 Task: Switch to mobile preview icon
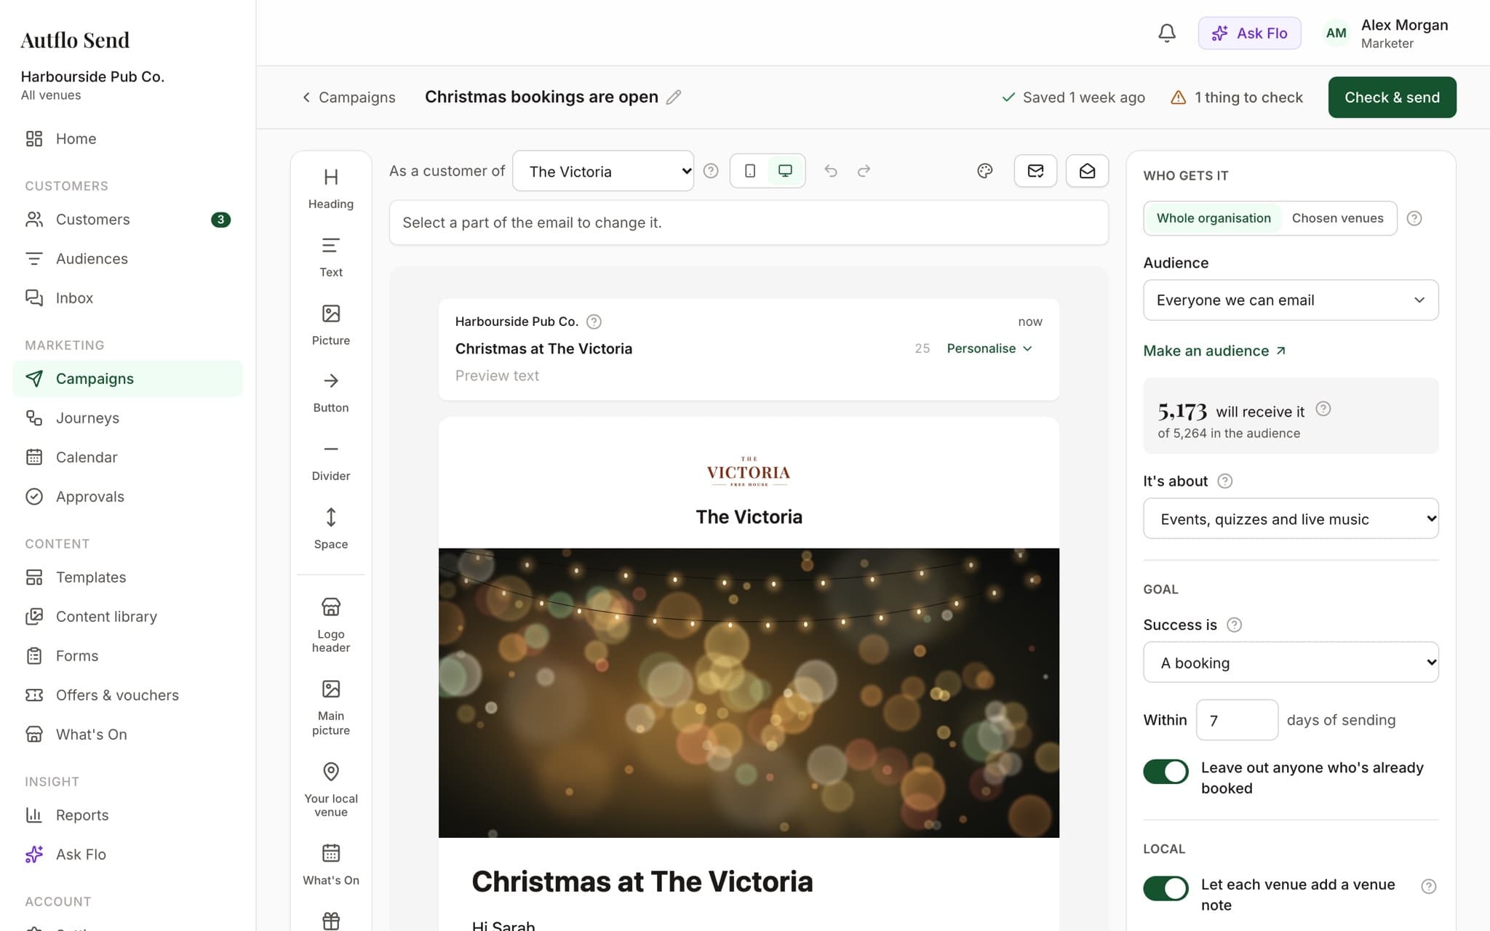(x=750, y=171)
